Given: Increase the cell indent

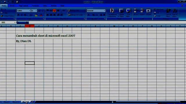Looking at the screenshot, I should [62, 15].
